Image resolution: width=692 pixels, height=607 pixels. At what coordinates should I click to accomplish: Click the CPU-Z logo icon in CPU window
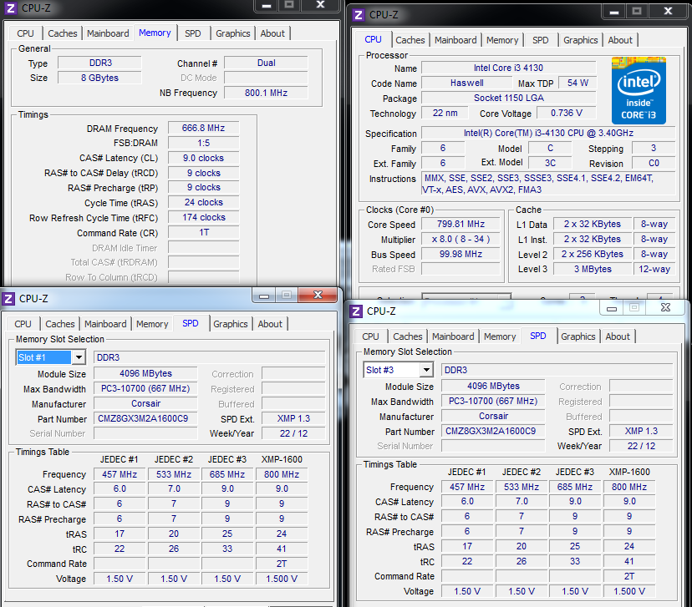(359, 15)
